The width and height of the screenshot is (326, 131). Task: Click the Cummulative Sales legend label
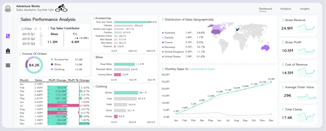202,69
